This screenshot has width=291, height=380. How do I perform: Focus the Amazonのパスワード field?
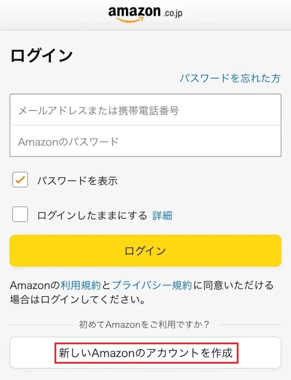(145, 141)
